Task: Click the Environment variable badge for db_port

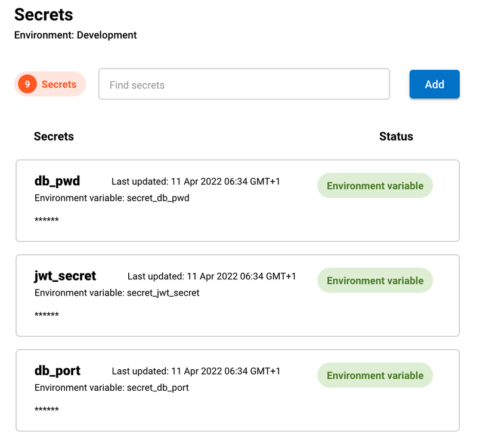Action: click(x=374, y=375)
